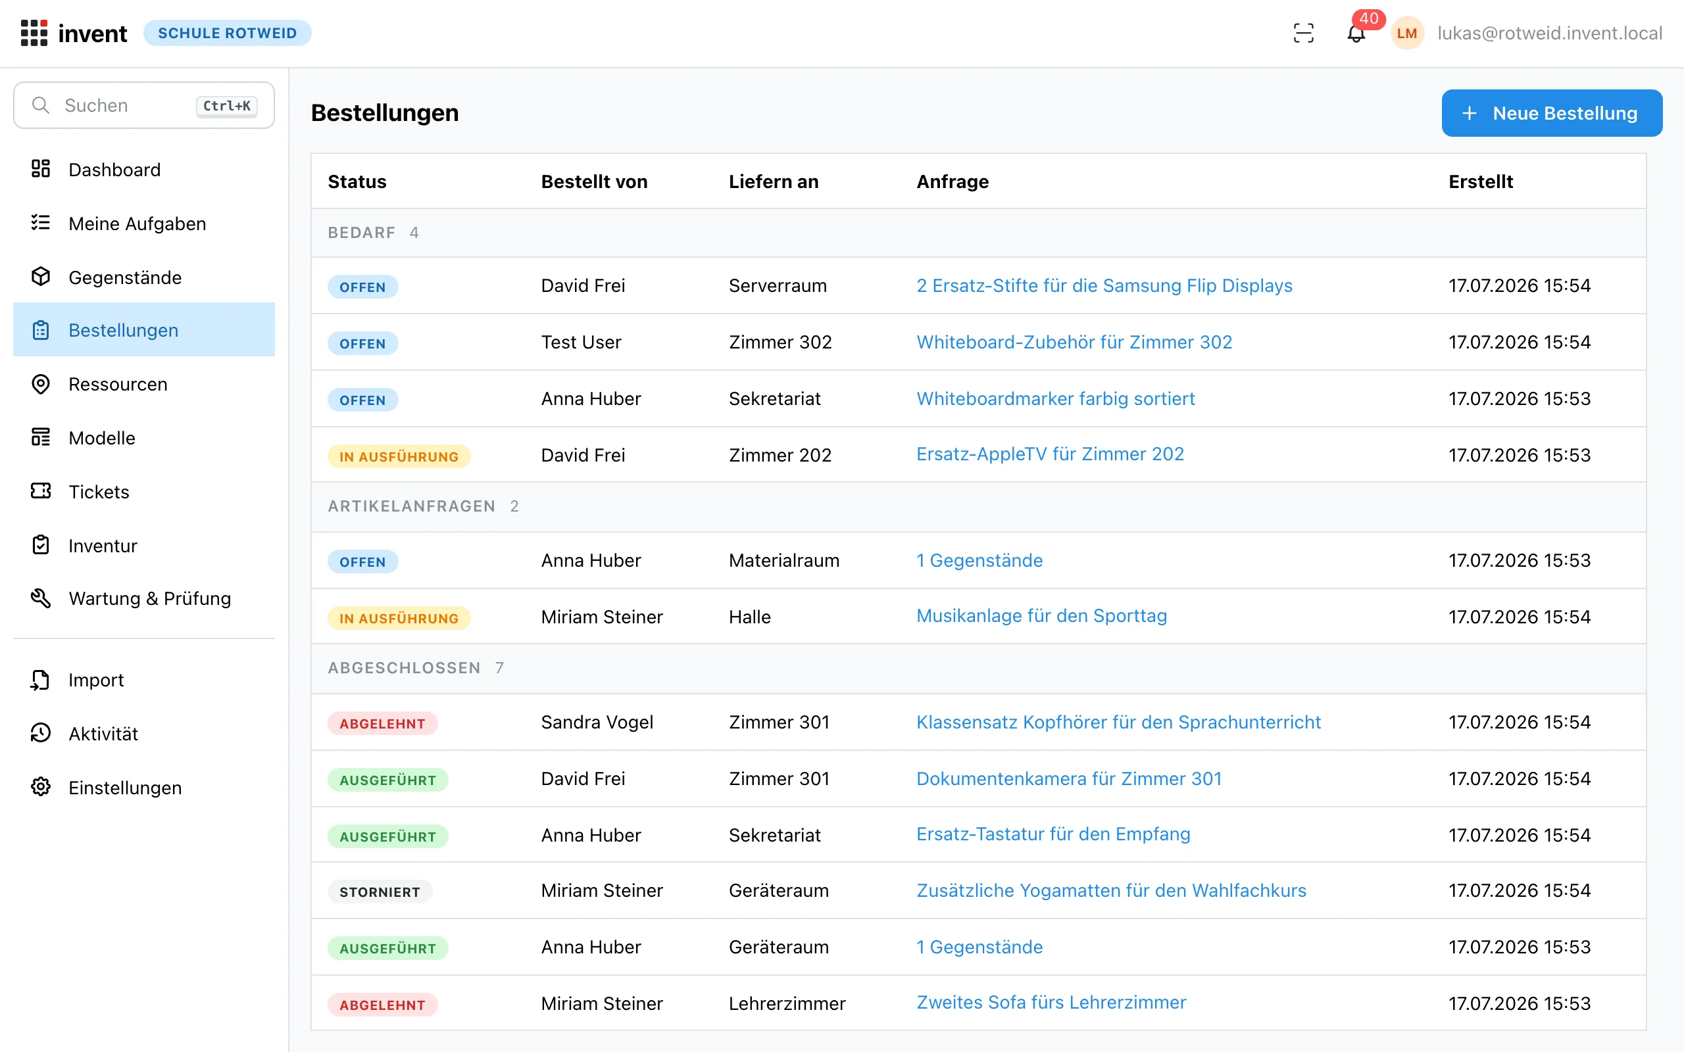Screen dimensions: 1684x1052
Task: Open the notifications bell with 40 badge
Action: click(1356, 33)
